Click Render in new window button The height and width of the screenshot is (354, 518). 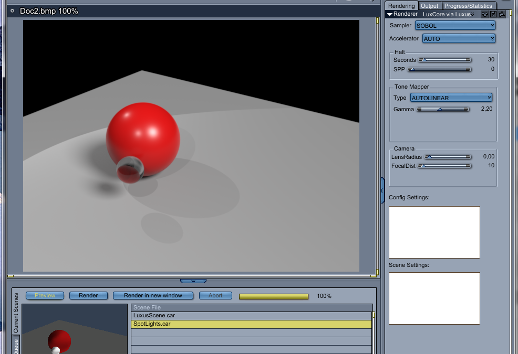click(x=153, y=296)
